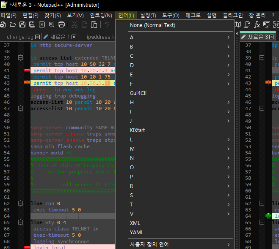
Task: Click the Close document toolbar icon
Action: [x=42, y=24]
